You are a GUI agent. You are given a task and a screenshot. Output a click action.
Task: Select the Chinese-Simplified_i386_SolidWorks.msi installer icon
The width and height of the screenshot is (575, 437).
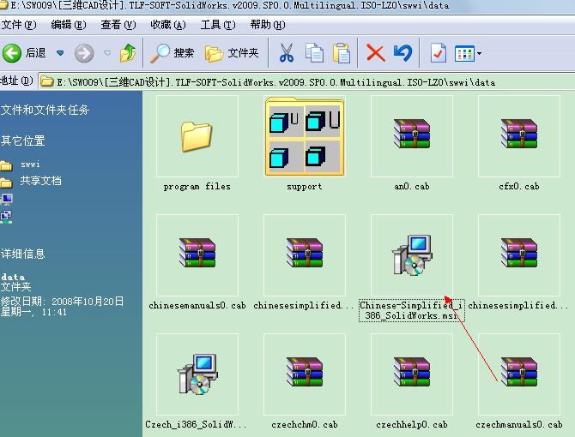412,255
